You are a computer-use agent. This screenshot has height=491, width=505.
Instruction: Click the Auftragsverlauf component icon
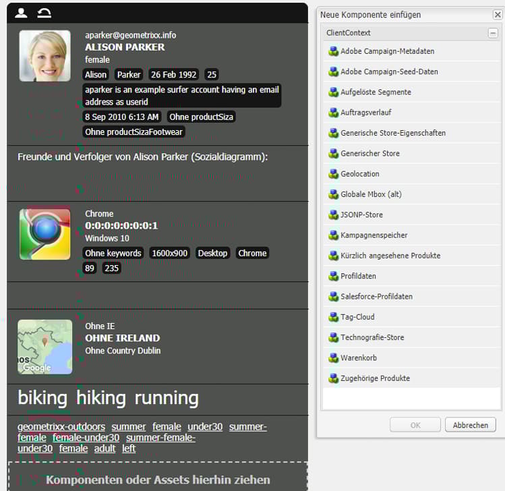[333, 113]
